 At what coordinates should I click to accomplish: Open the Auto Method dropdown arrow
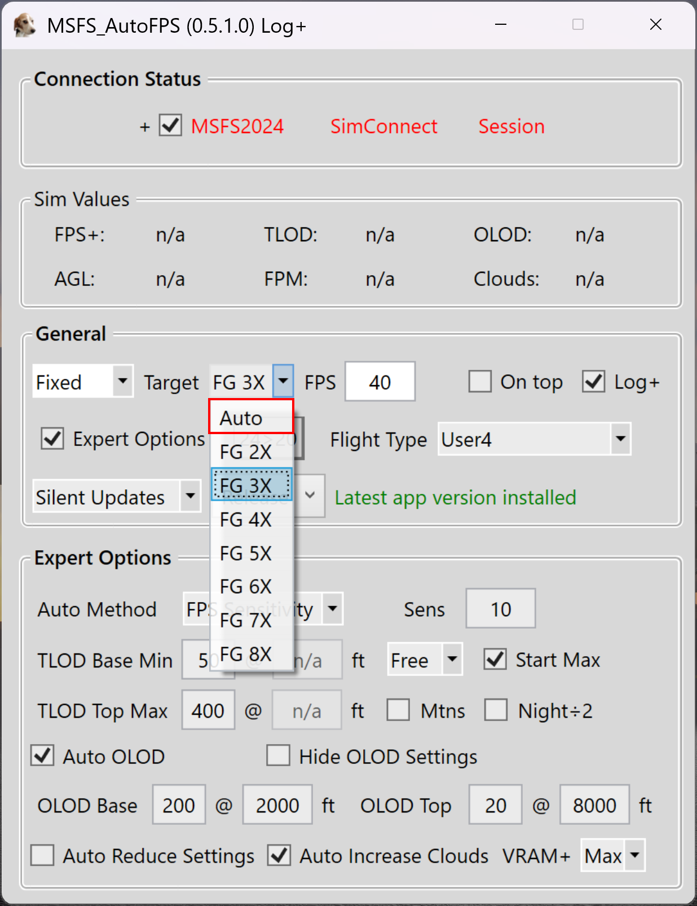tap(333, 608)
